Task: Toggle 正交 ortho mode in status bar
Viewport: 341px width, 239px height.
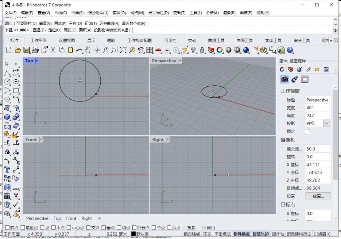Action: point(207,234)
